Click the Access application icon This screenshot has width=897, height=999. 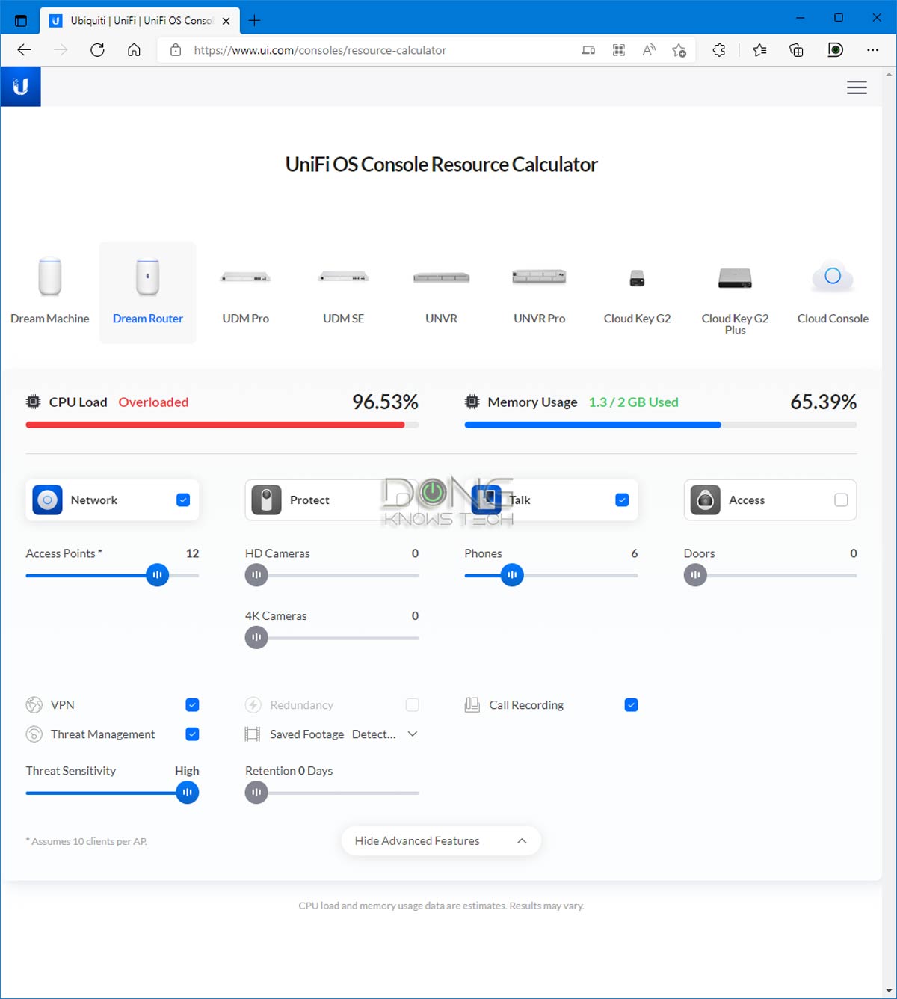(705, 500)
